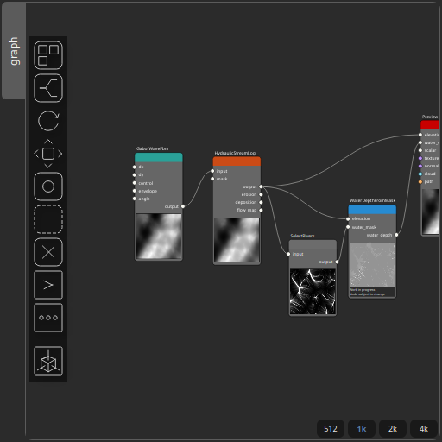Image resolution: width=442 pixels, height=442 pixels.
Task: Click GaborWaveFbm control input port
Action: coord(135,183)
